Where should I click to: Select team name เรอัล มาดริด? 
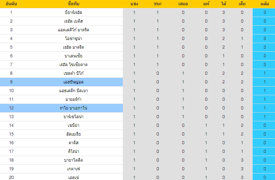click(x=74, y=47)
